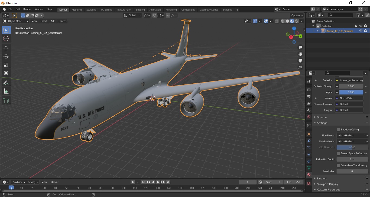Adjust the Emission Strength slider
Viewport: 370px width, 197px height.
351,86
